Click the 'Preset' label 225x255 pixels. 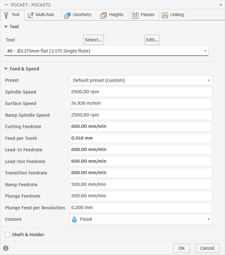(12, 80)
